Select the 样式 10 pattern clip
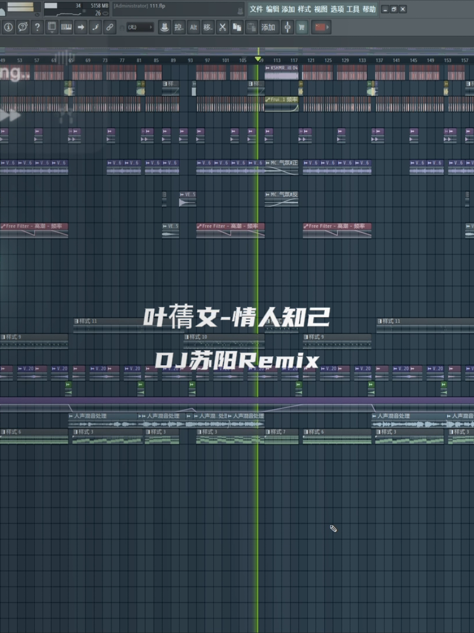474x633 pixels. [224, 341]
